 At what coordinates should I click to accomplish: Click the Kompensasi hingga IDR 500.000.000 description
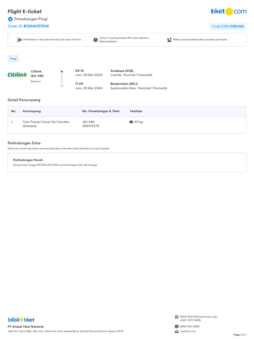click(x=56, y=165)
